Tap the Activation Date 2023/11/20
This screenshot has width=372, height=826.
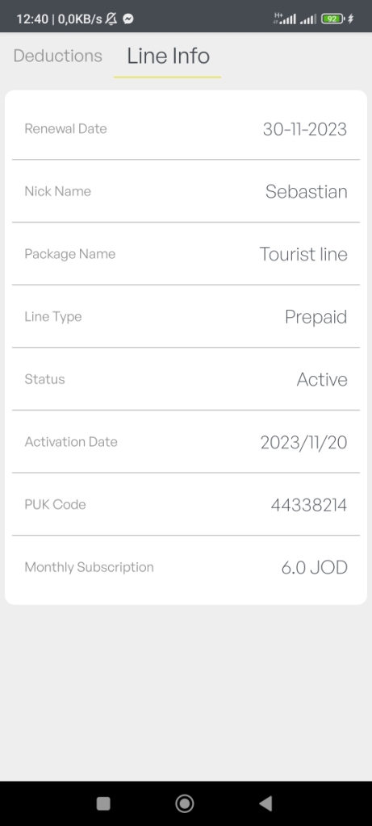pyautogui.click(x=304, y=443)
